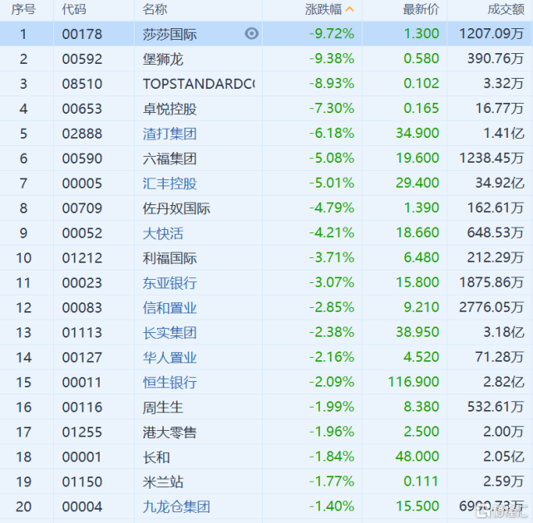Click the -4.21% change value

(332, 232)
